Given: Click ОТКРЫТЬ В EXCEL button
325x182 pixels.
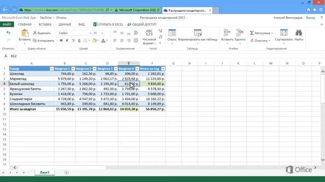Looking at the screenshot, I should [x=108, y=24].
